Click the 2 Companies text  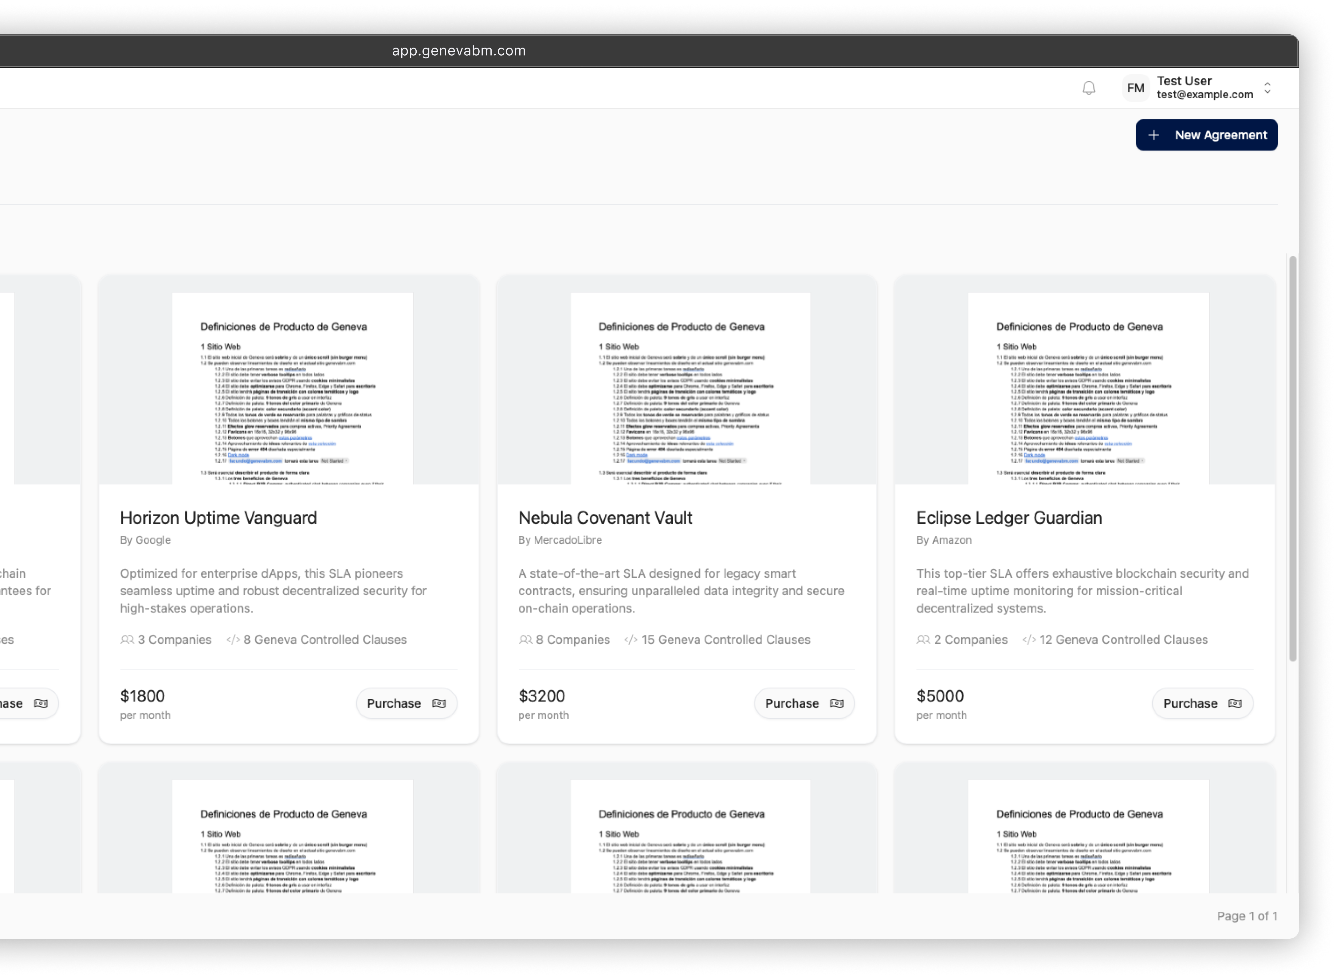coord(971,640)
